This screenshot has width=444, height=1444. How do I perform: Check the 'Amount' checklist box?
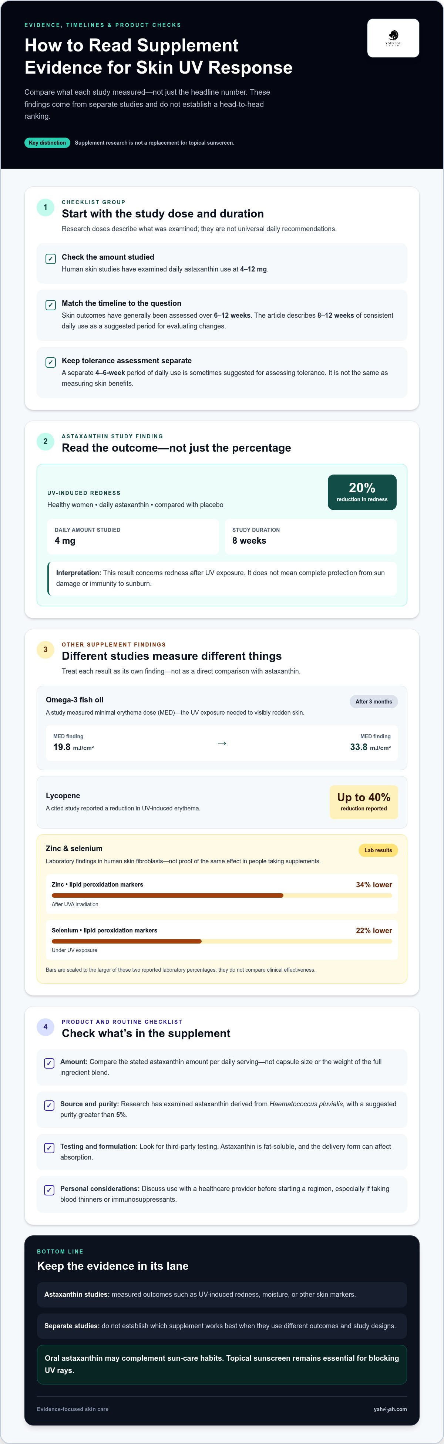[x=49, y=1063]
